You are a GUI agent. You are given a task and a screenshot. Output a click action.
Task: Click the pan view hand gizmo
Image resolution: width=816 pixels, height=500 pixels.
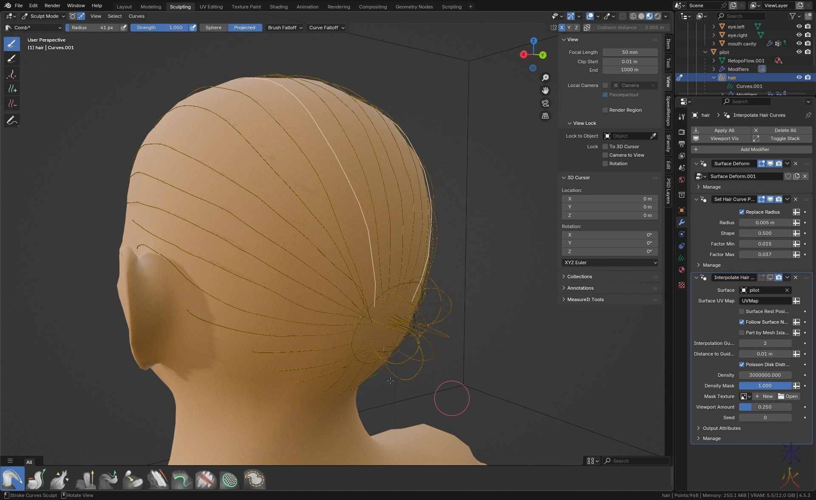pyautogui.click(x=545, y=90)
